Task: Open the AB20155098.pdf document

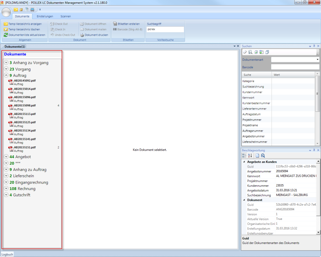Action: (25, 106)
